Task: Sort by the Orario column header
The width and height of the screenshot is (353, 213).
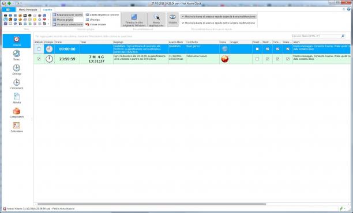Action: tap(67, 42)
